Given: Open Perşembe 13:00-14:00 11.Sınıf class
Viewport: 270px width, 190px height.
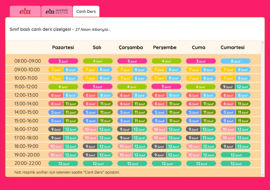Looking at the screenshot, I should pyautogui.click(x=174, y=104).
